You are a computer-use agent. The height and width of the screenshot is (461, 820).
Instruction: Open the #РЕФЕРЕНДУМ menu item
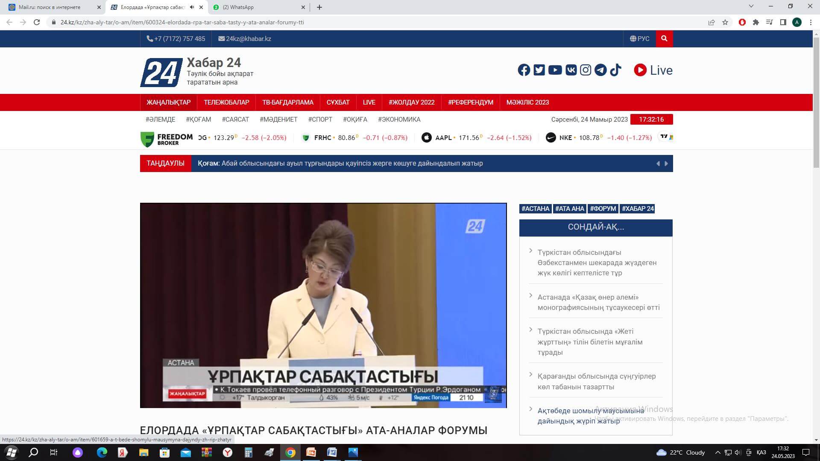[471, 102]
